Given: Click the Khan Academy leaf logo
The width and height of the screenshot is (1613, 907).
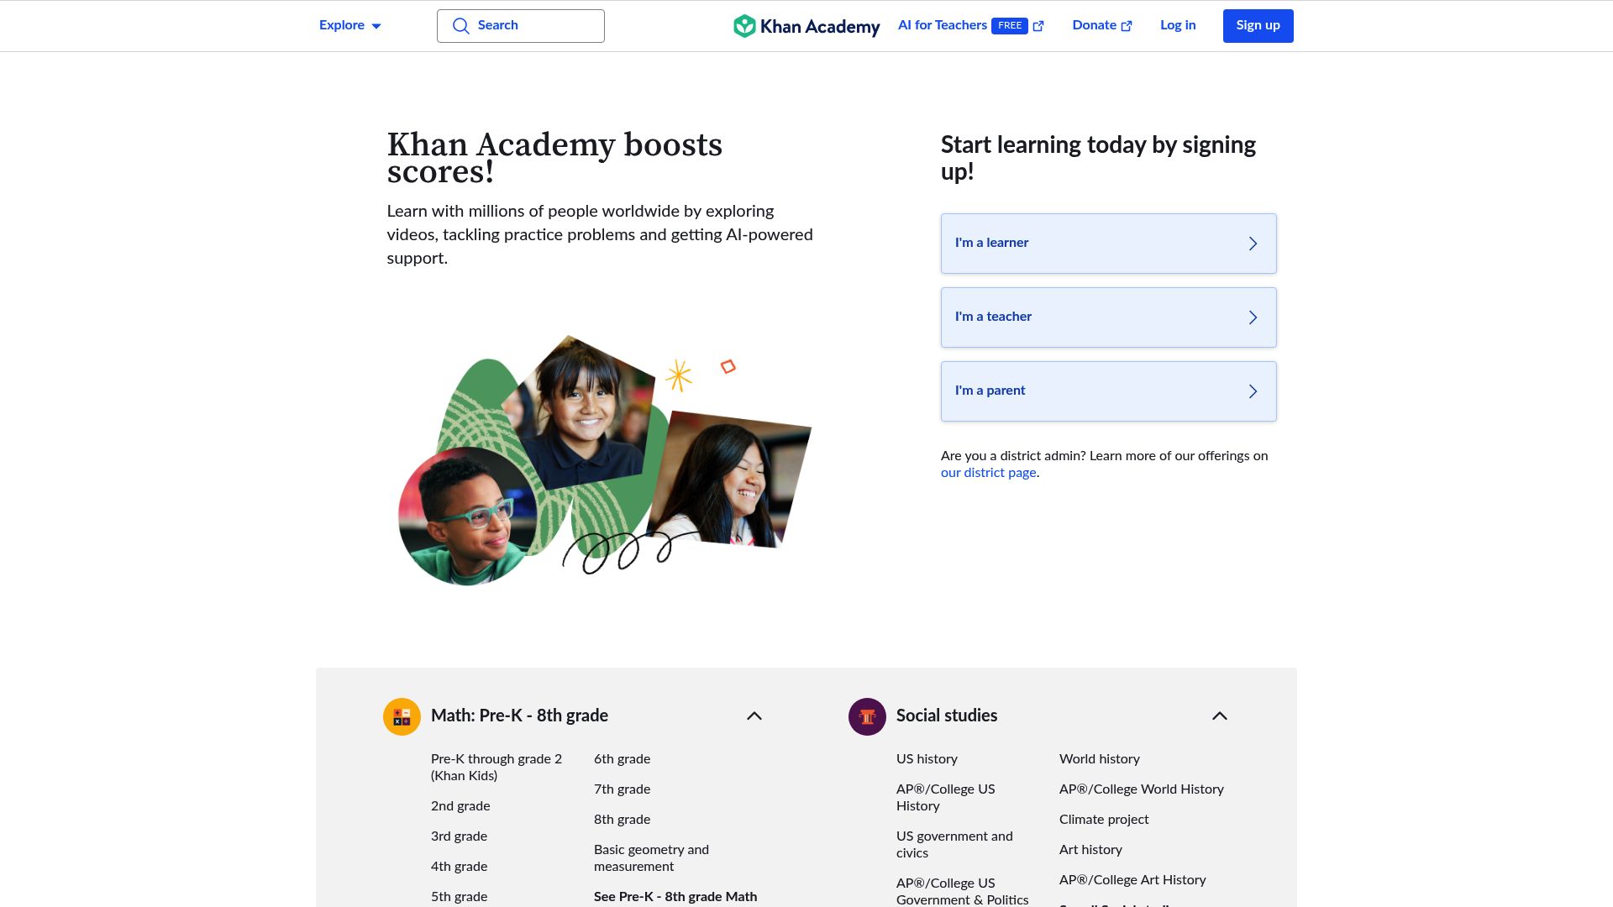Looking at the screenshot, I should [744, 26].
